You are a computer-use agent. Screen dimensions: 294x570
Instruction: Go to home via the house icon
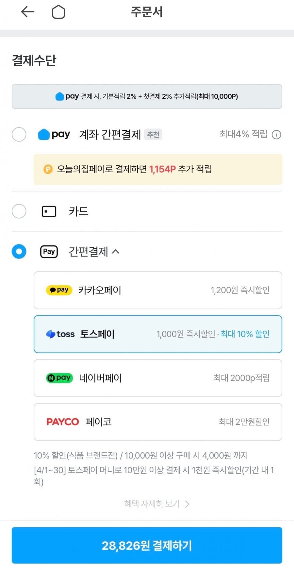pos(58,12)
